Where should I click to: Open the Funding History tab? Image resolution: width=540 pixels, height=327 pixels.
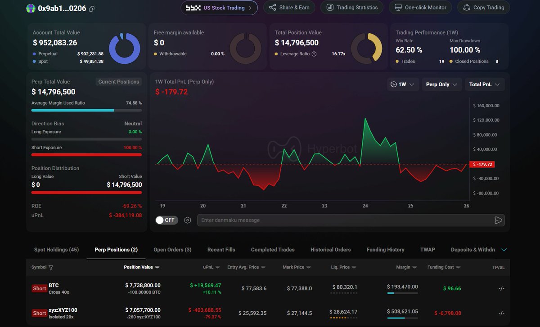tap(385, 250)
